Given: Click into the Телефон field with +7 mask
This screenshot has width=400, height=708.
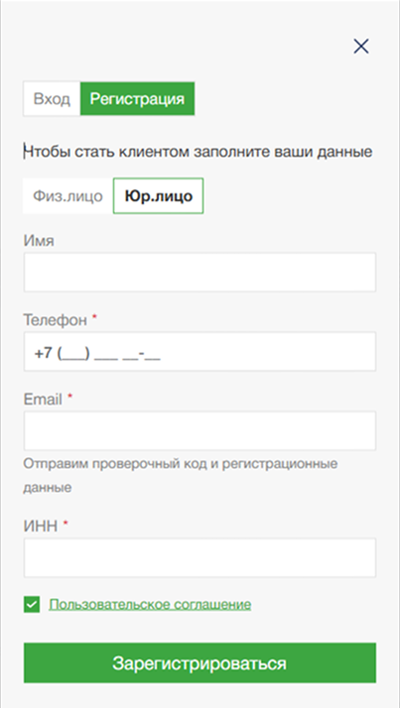Looking at the screenshot, I should (x=200, y=351).
